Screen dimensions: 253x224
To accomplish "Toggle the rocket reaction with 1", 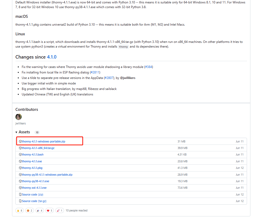I will (x=60, y=211).
